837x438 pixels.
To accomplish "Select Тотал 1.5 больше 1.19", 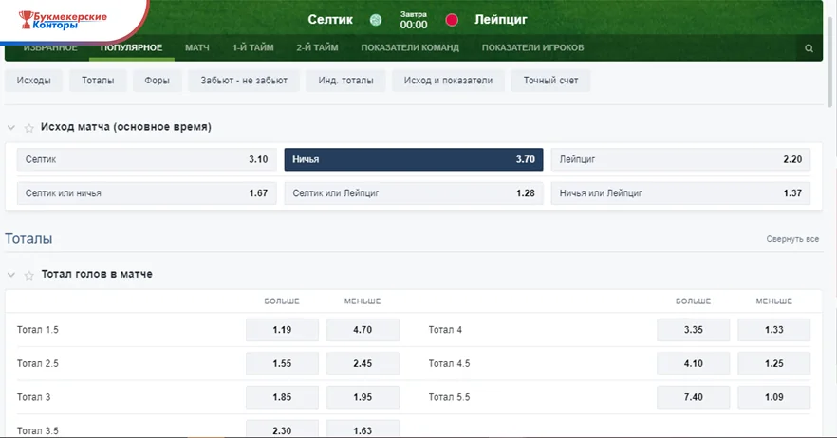I will coord(282,330).
